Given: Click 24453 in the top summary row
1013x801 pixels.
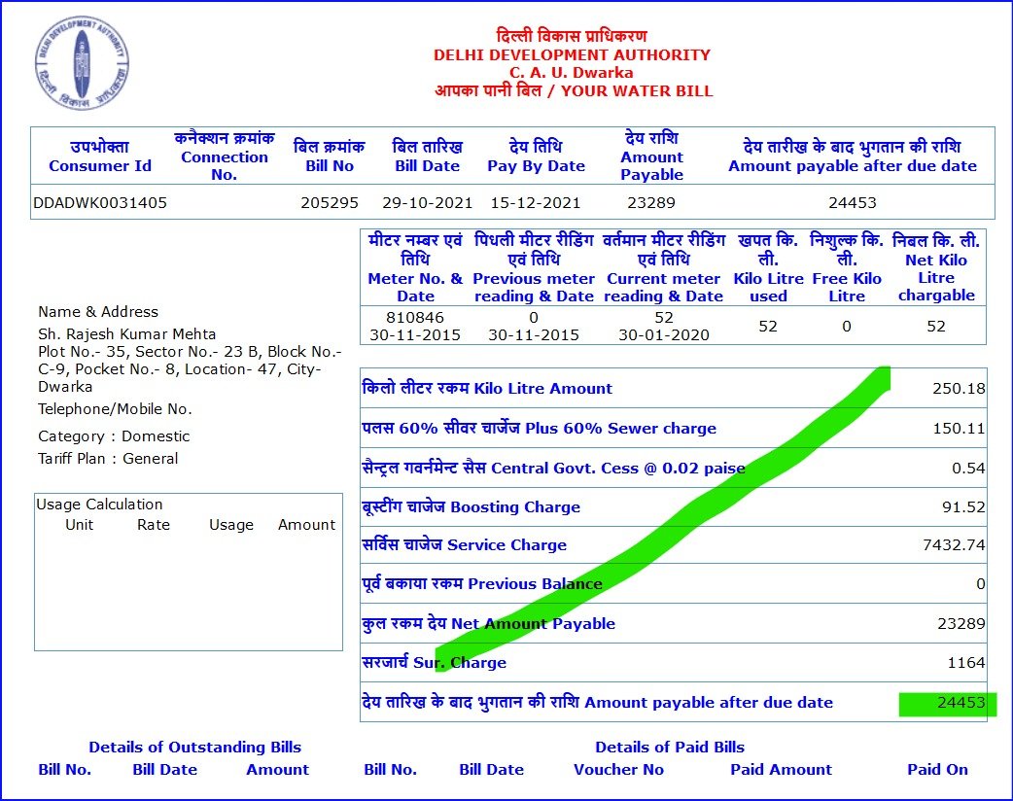Looking at the screenshot, I should [853, 203].
